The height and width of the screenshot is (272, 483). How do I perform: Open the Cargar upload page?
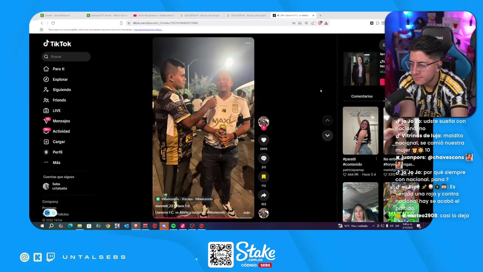tap(54, 142)
